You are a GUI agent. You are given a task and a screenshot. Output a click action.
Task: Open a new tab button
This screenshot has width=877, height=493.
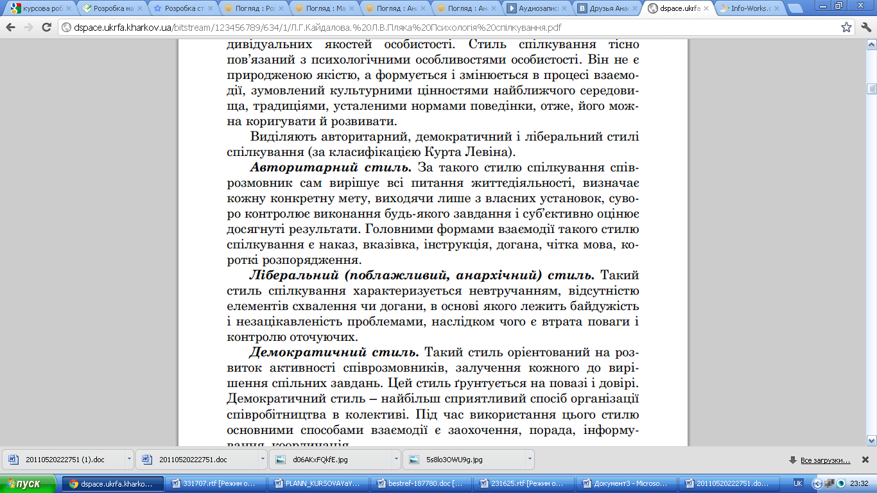point(796,9)
